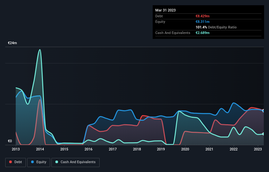Click the 2022 x-axis label
This screenshot has width=269, height=172.
click(x=234, y=149)
